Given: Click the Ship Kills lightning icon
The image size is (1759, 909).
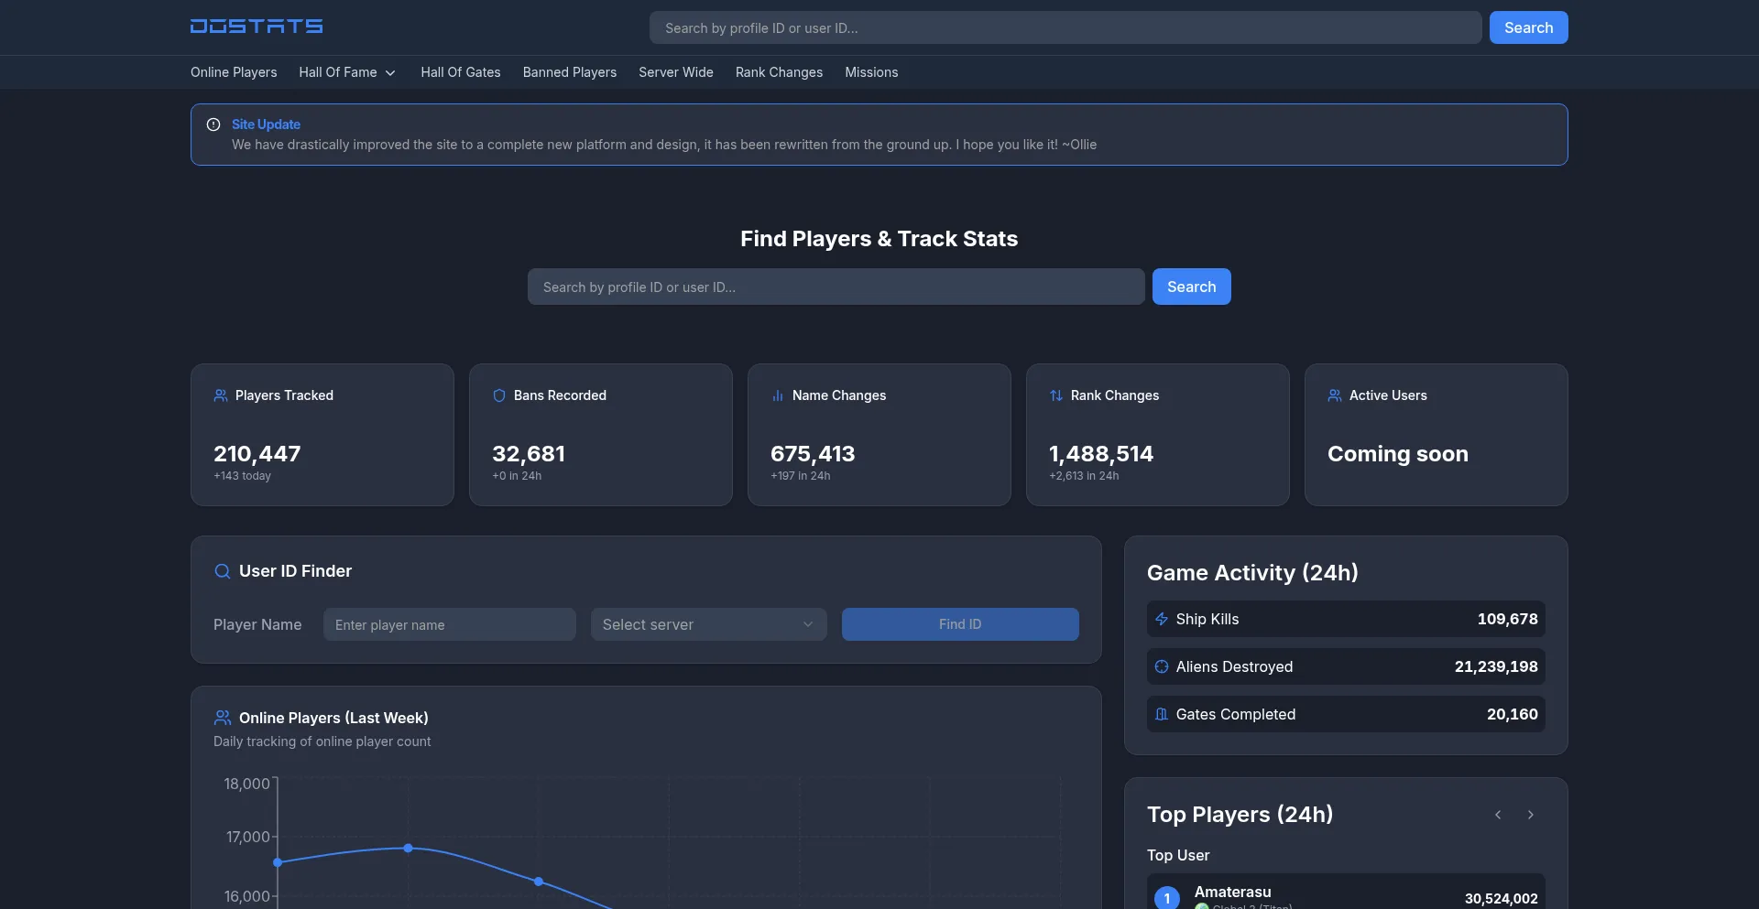Looking at the screenshot, I should (x=1162, y=619).
